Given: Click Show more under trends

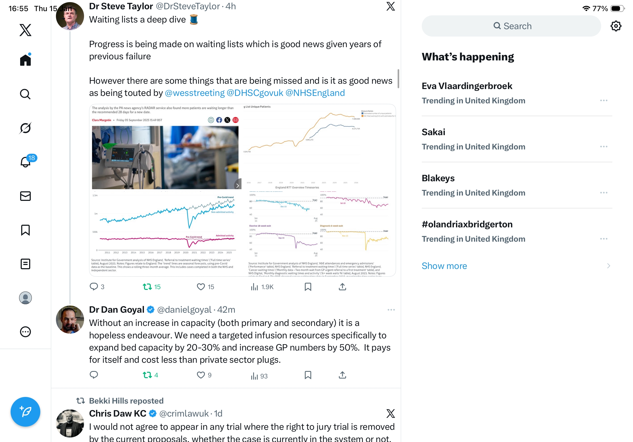Looking at the screenshot, I should [x=444, y=266].
